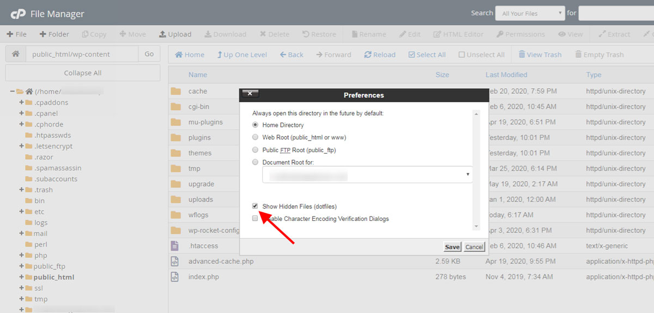Click Up One Level

pos(242,55)
